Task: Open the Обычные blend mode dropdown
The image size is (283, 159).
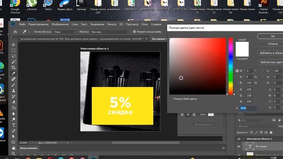Action: (x=256, y=126)
